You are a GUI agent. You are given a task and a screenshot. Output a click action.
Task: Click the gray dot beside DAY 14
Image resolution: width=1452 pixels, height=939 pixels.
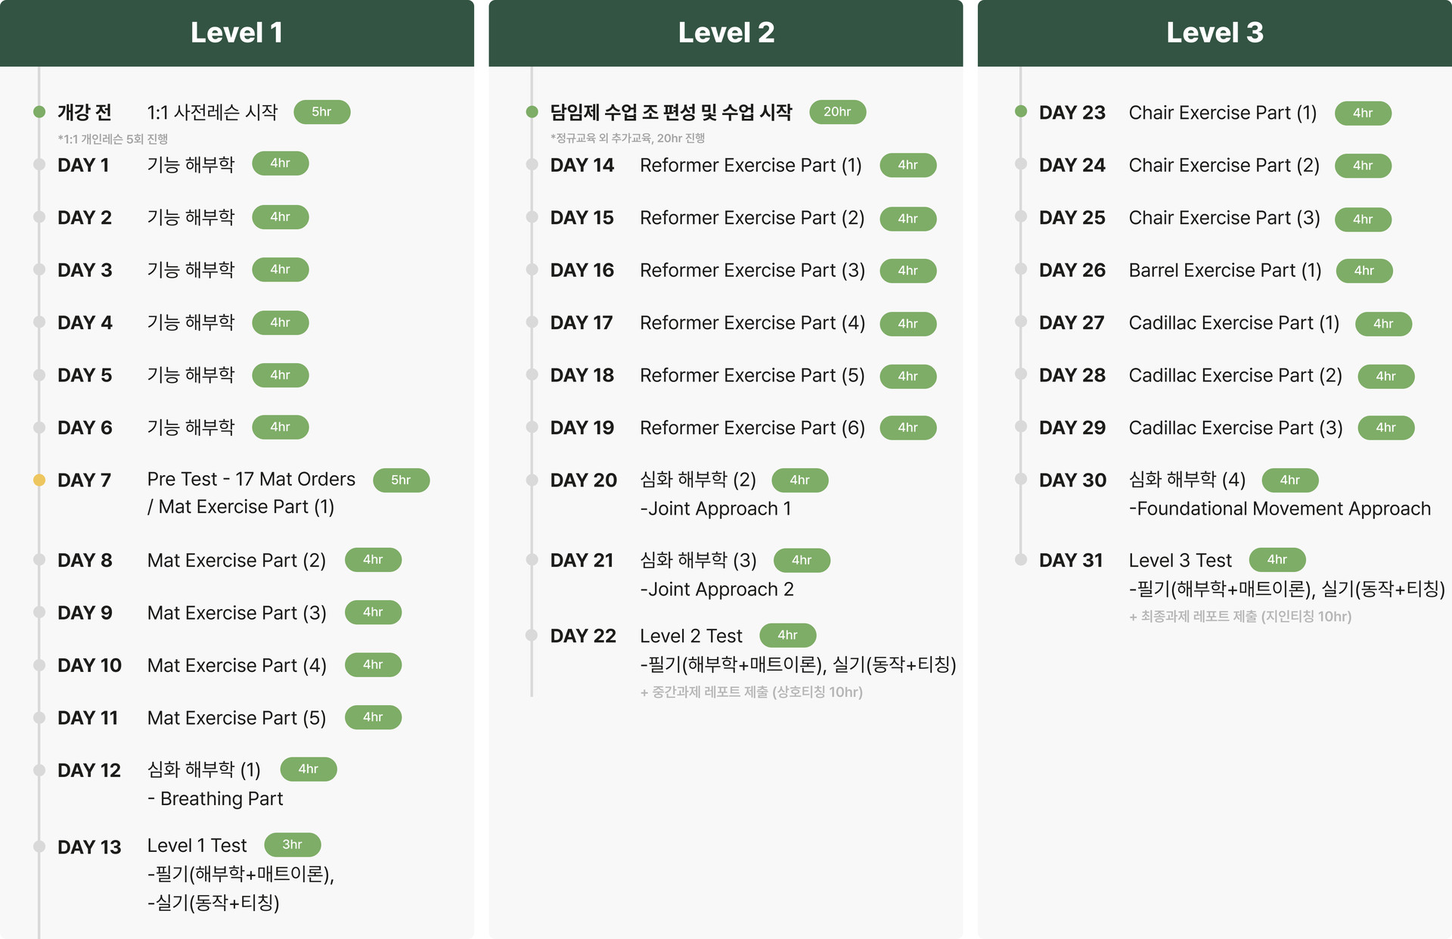(532, 164)
